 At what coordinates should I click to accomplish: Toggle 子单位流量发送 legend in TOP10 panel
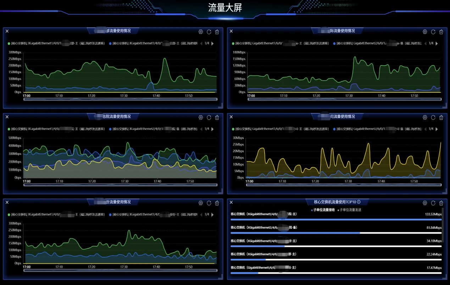pos(350,210)
